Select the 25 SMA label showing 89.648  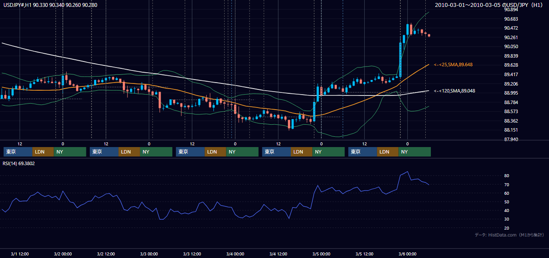pos(453,64)
